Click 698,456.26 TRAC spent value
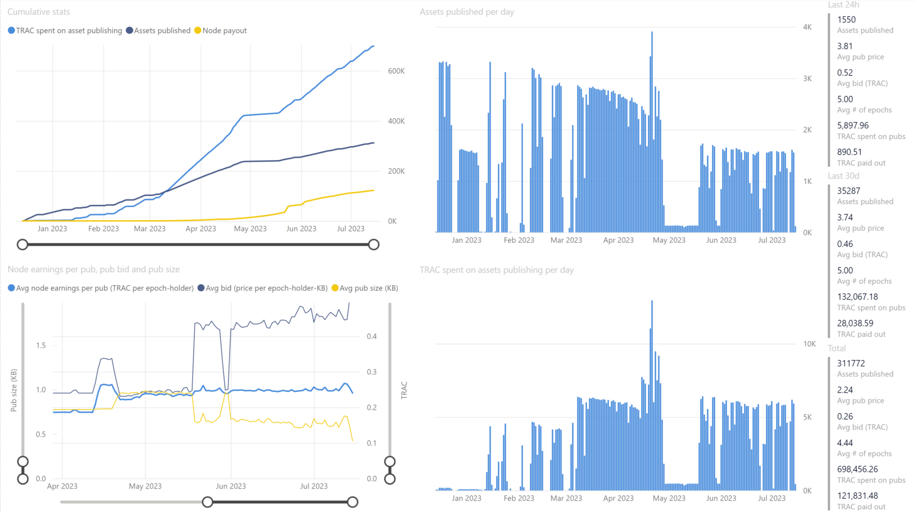 [857, 469]
